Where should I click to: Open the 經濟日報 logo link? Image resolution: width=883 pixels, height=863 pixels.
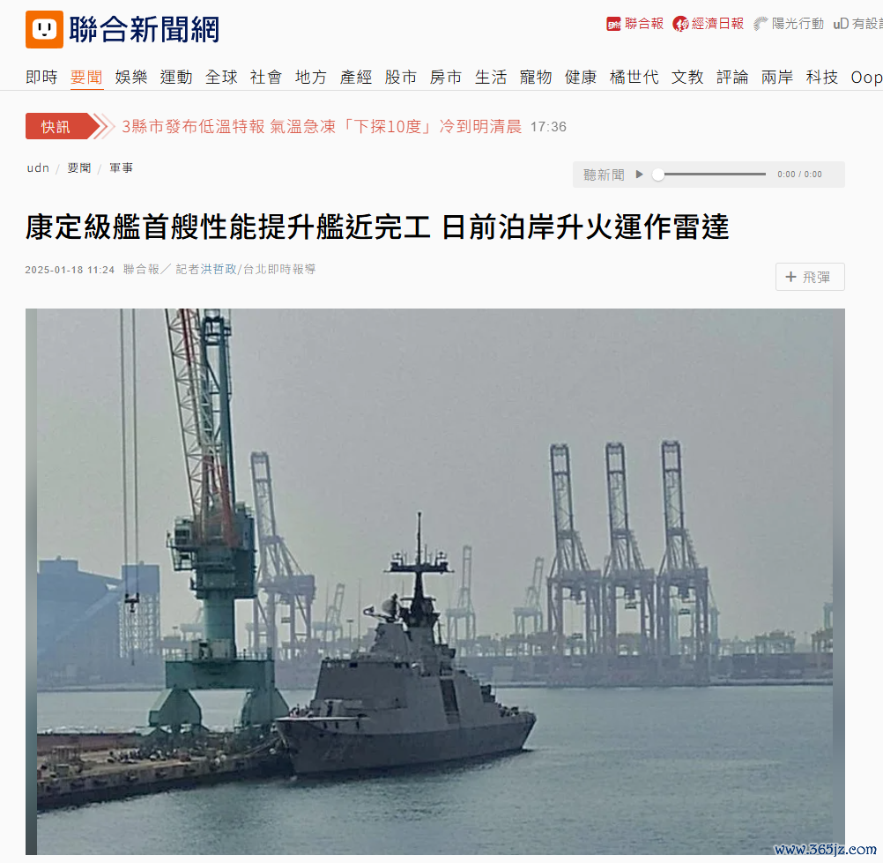tap(708, 24)
